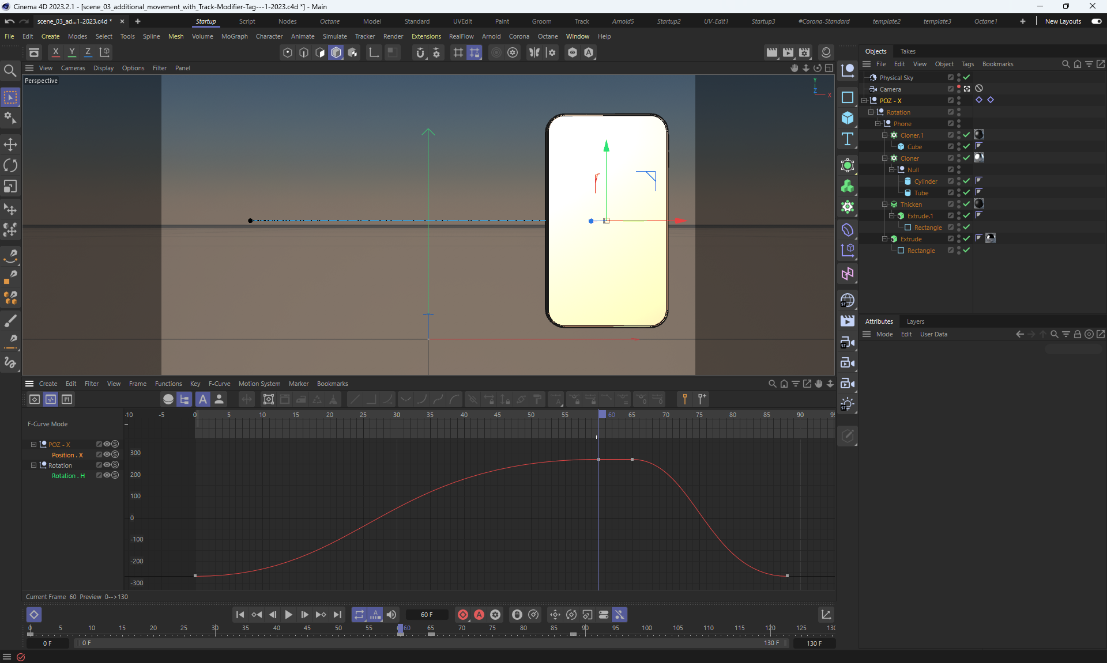Select the Scale tool in left toolbar

(x=10, y=187)
